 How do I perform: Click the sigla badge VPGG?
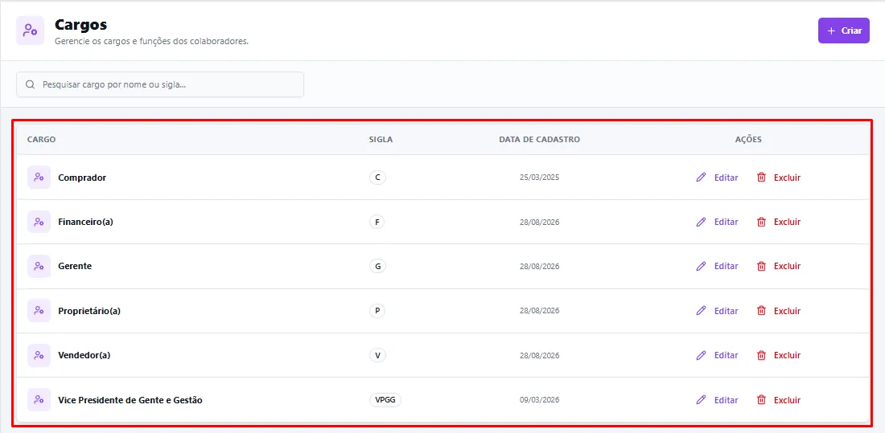click(385, 400)
